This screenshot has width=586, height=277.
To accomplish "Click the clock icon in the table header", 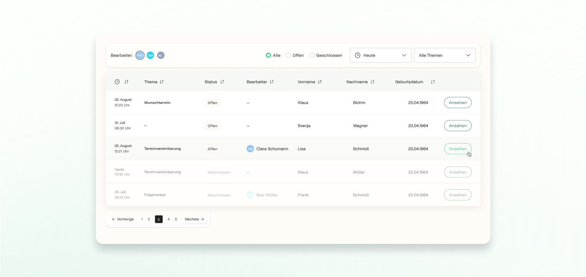I will pos(116,82).
